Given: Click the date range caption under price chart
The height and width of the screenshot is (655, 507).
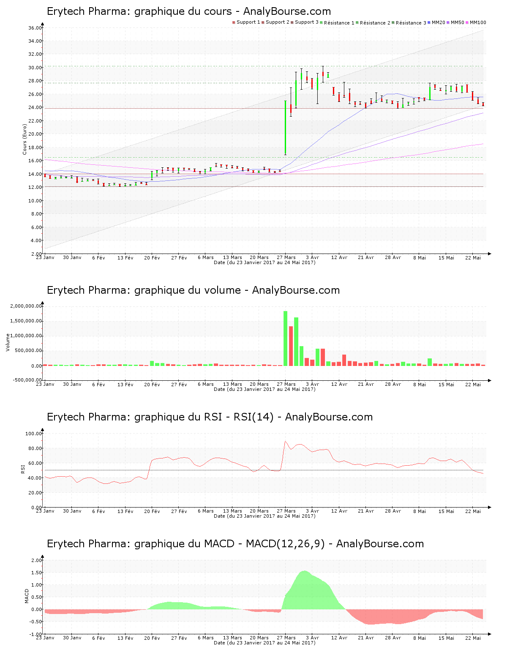Looking at the screenshot, I should point(264,262).
